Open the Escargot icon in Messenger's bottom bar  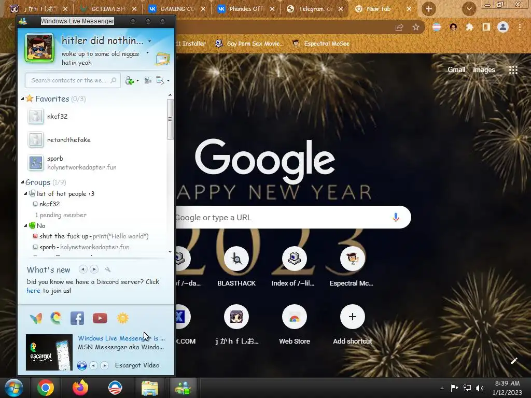click(x=56, y=318)
